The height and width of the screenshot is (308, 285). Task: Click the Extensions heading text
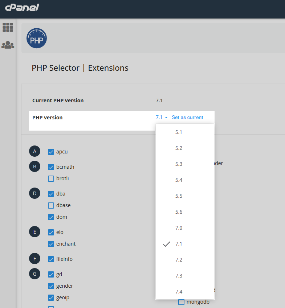(108, 68)
